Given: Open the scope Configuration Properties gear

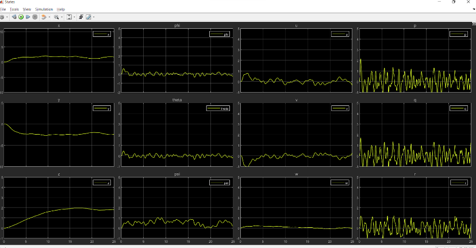Looking at the screenshot, I should pyautogui.click(x=2, y=17).
